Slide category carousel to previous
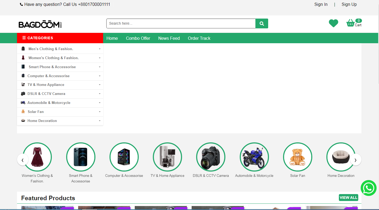Image resolution: width=379 pixels, height=210 pixels. 23,160
